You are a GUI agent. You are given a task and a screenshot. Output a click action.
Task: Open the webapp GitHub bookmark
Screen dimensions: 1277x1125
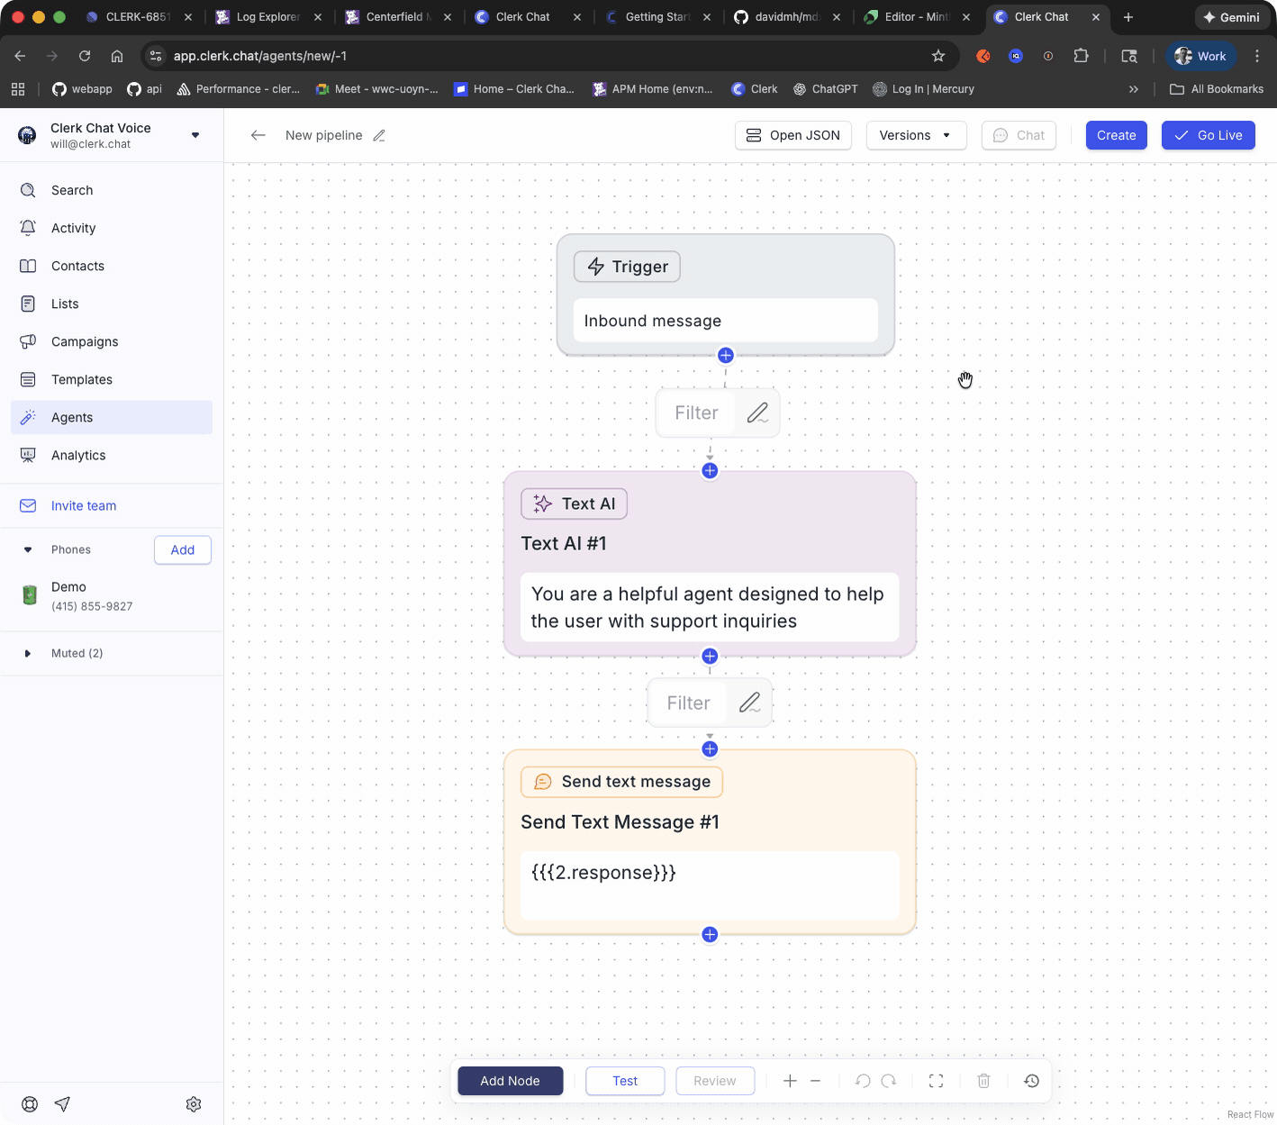[82, 89]
